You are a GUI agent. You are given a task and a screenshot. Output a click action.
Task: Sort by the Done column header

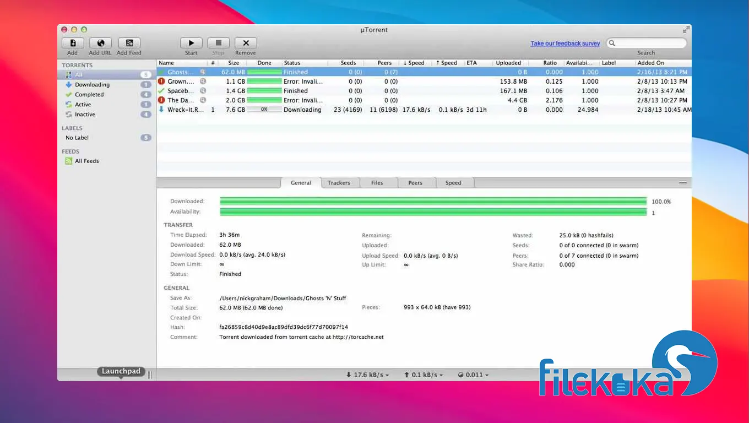click(264, 63)
